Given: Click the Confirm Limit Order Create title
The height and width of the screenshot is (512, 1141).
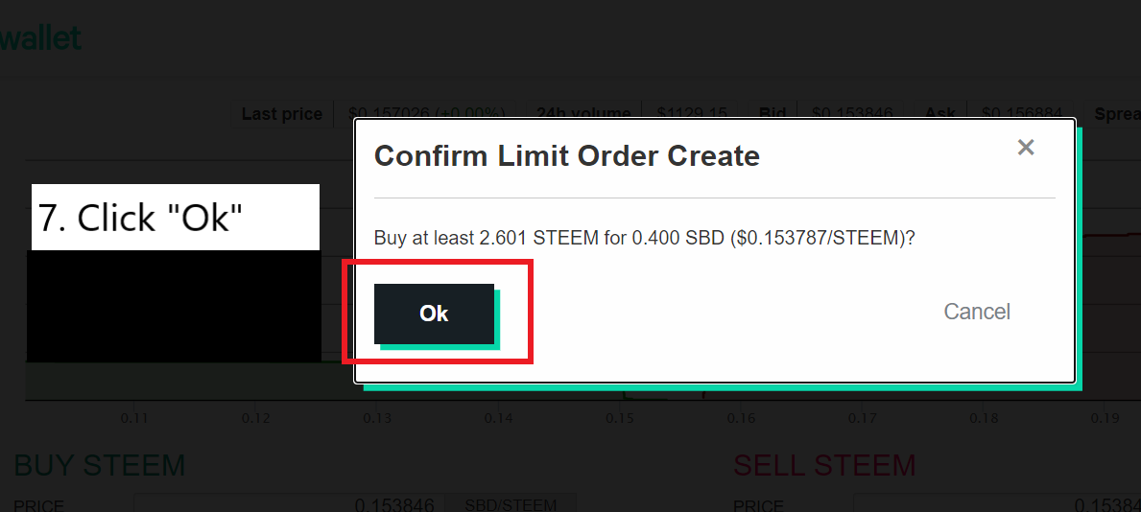Looking at the screenshot, I should point(566,155).
